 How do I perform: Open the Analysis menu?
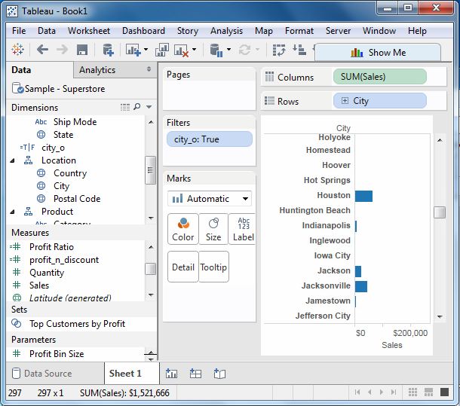pos(226,31)
